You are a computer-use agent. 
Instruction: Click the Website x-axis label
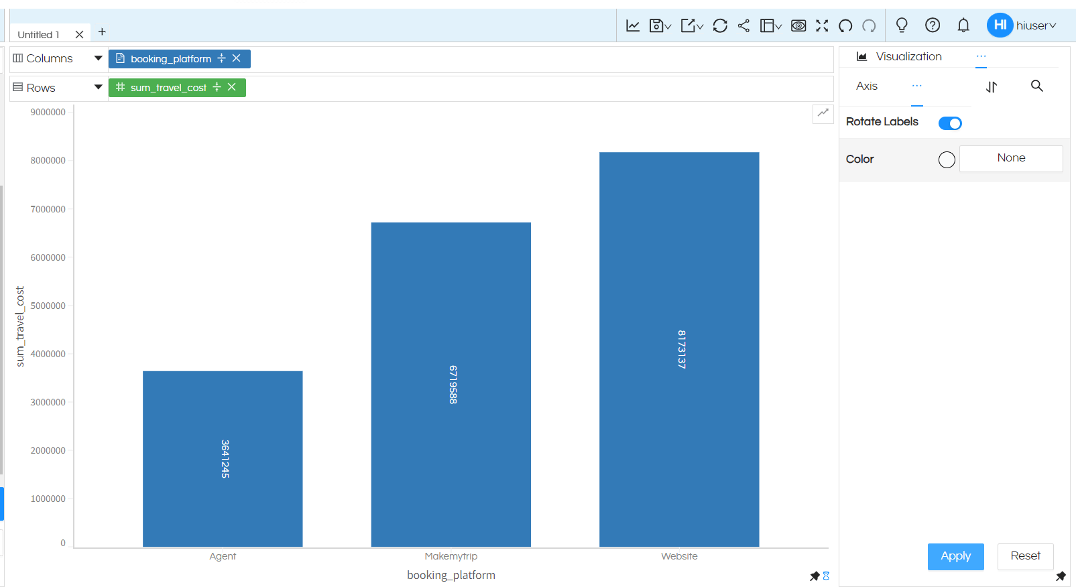[x=679, y=556]
